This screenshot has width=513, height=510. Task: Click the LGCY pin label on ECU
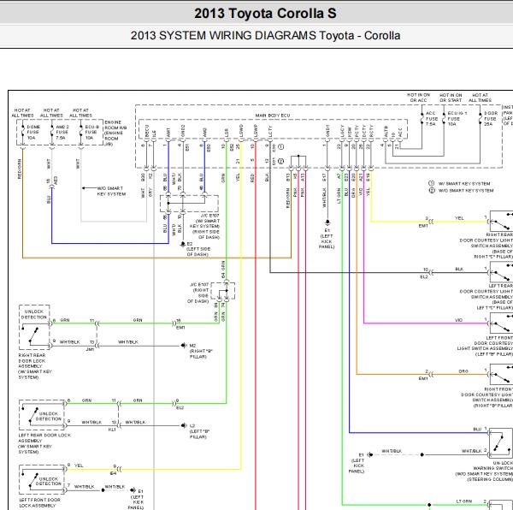342,131
